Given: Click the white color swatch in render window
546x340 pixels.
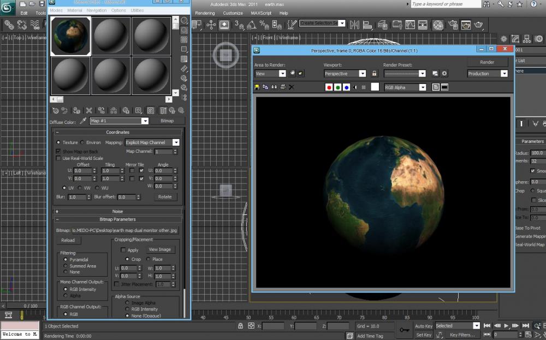Looking at the screenshot, I should (375, 87).
